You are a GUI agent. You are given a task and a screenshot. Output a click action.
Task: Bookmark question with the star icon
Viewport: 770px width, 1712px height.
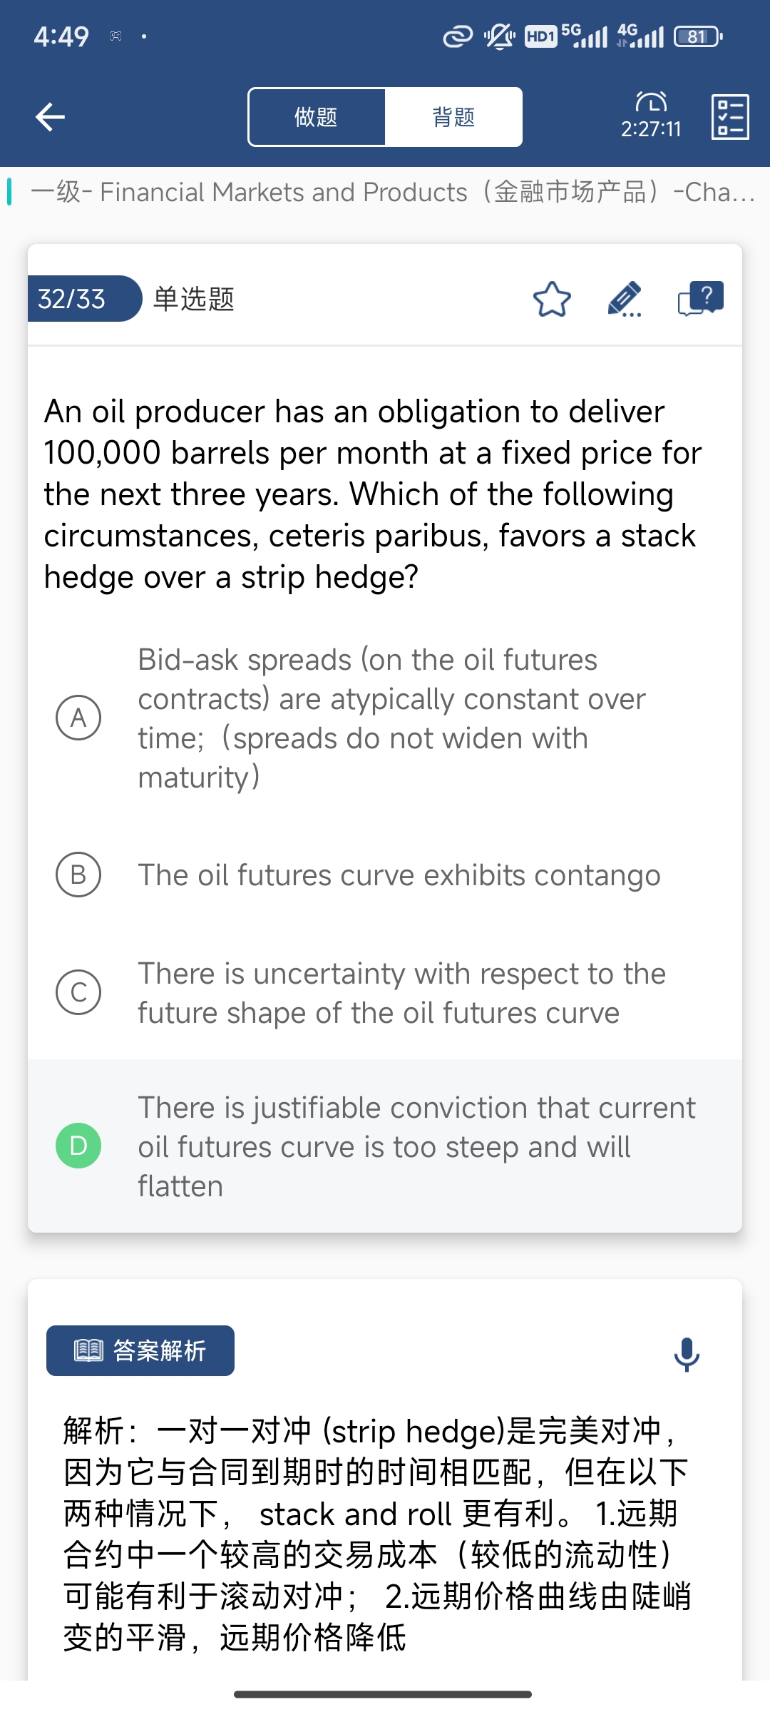553,299
